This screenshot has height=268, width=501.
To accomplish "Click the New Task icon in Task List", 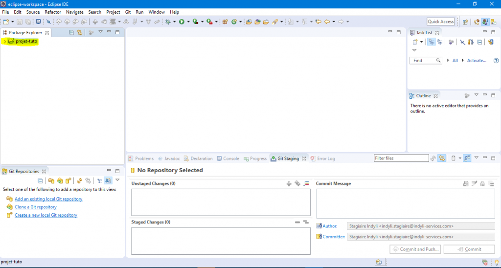I will pos(415,42).
